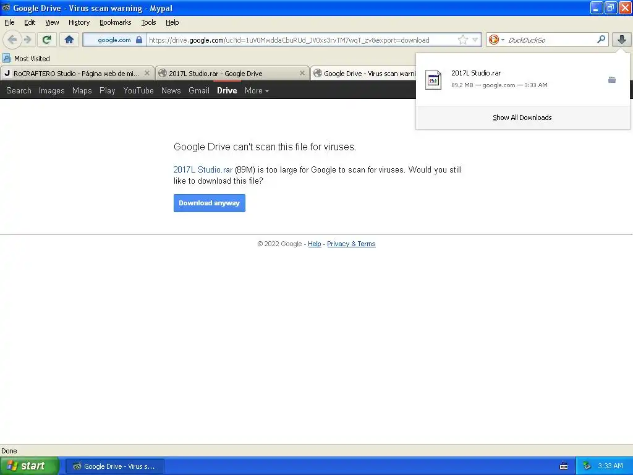633x475 pixels.
Task: Select the Virus scan warning tab
Action: 363,74
